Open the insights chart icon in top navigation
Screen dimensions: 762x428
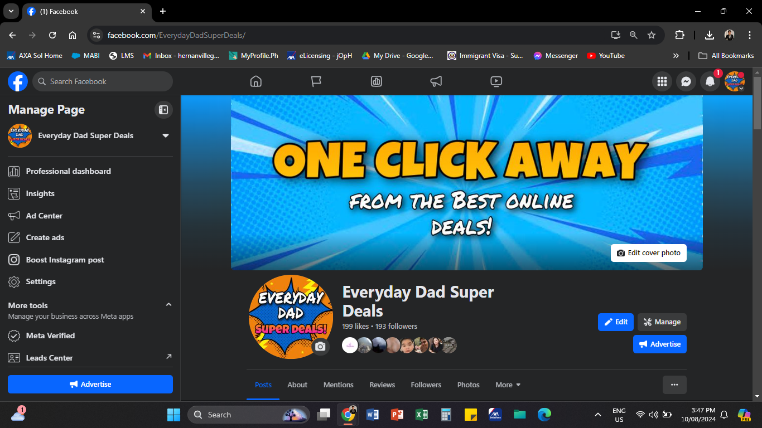376,81
